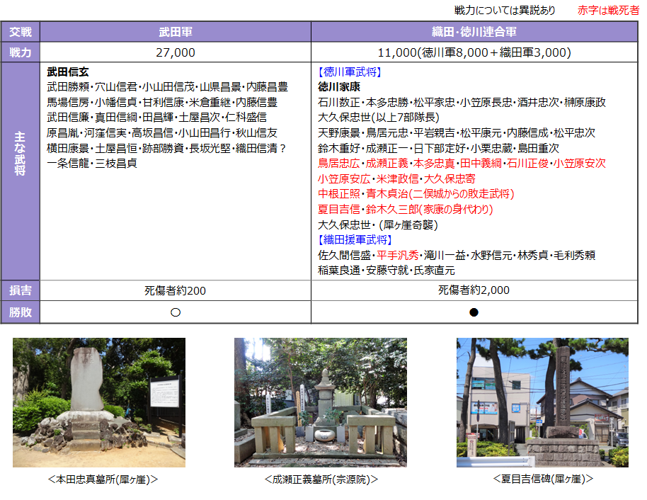
Task: Click the caption <夏目吉信碑(犀ヶ崖)>
Action: 543,479
